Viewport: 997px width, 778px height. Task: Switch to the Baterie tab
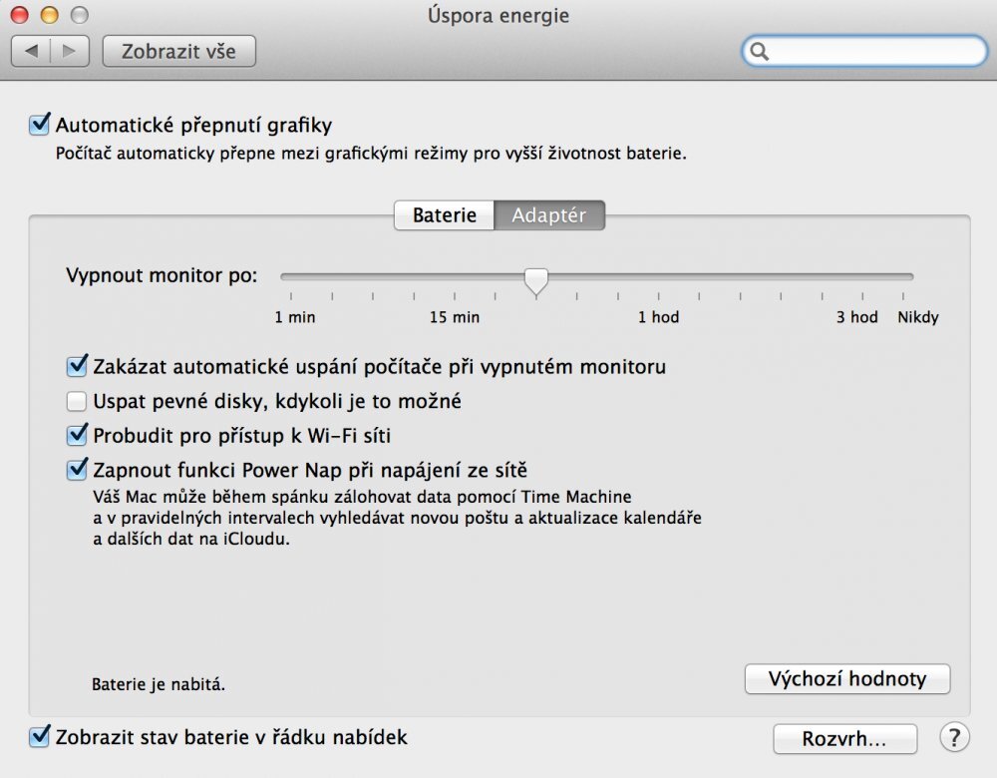point(443,214)
